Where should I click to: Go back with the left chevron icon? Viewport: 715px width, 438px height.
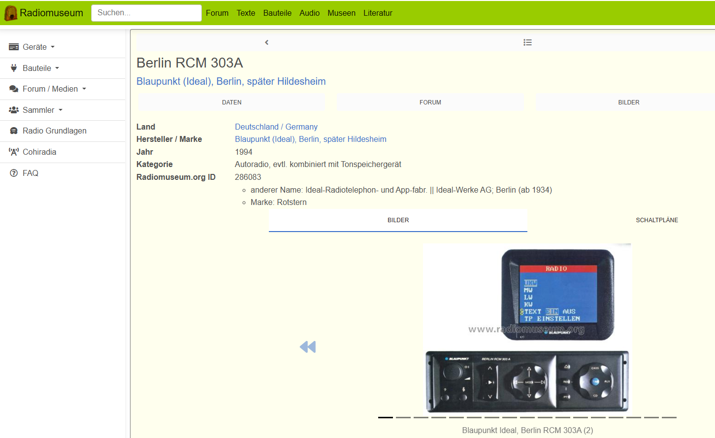coord(267,42)
